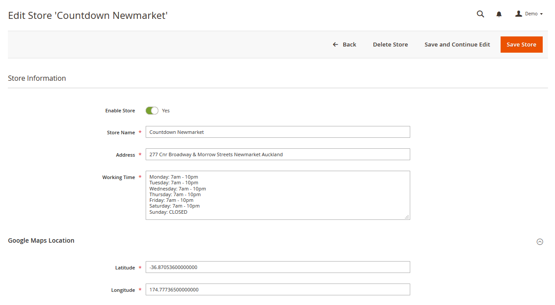Click the Latitude input box
555x305 pixels.
[278, 267]
